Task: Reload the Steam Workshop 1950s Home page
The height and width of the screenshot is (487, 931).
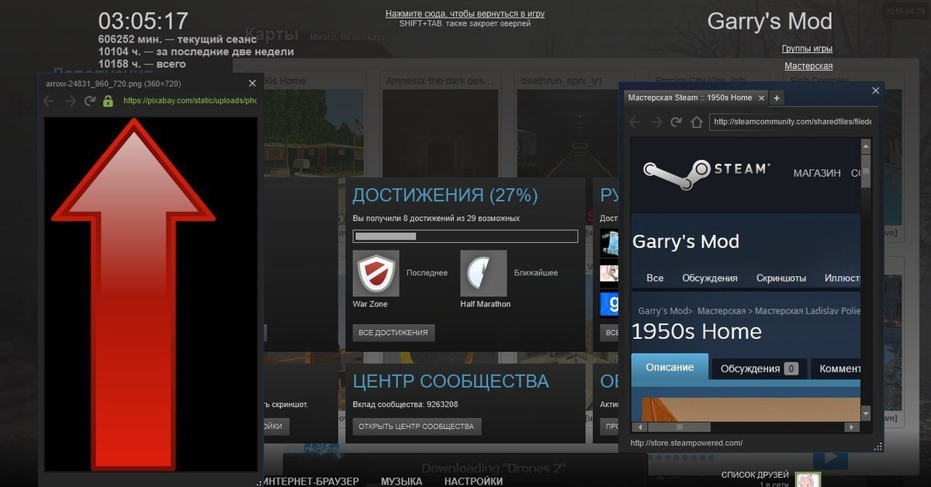Action: (x=677, y=122)
